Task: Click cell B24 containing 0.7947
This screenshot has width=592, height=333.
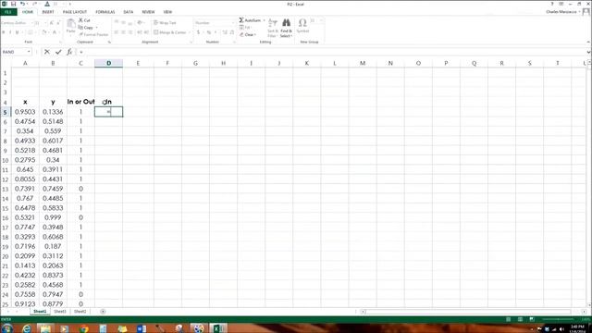Action: (53, 294)
